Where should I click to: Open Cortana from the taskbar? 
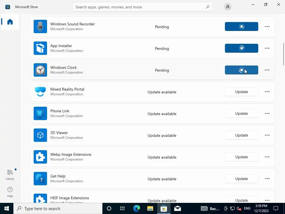point(109,208)
